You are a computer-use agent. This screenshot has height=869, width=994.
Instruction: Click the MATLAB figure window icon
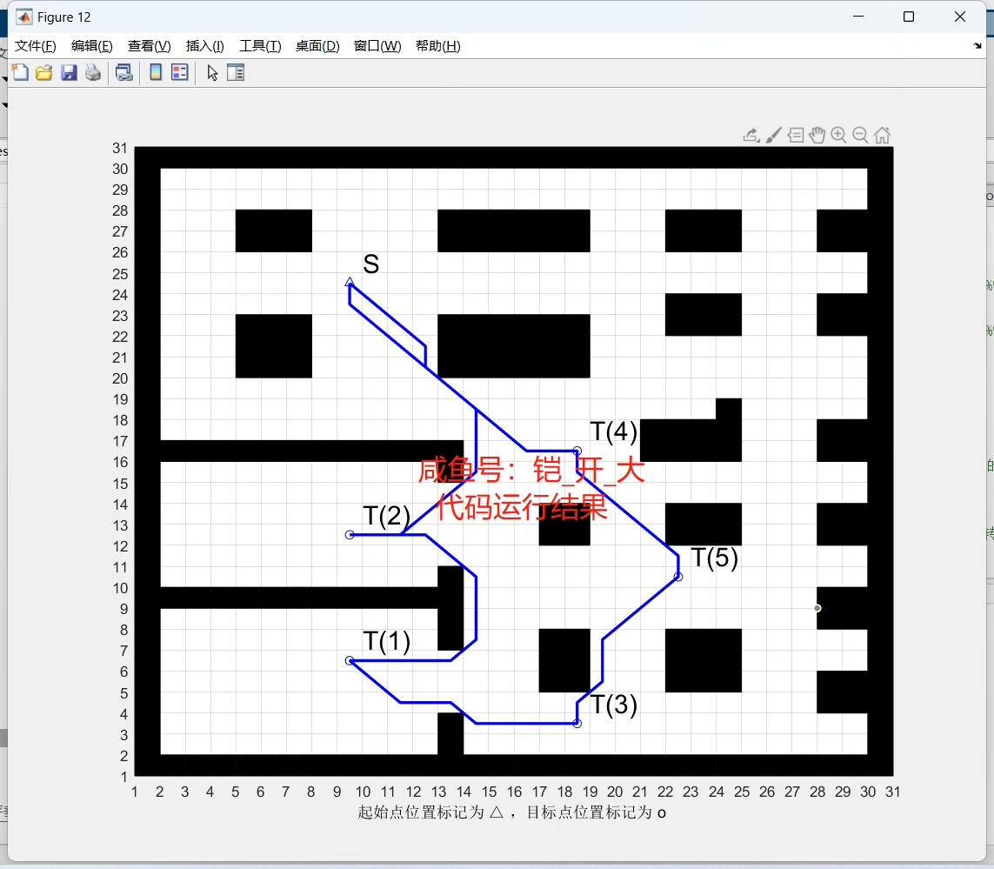pyautogui.click(x=24, y=17)
